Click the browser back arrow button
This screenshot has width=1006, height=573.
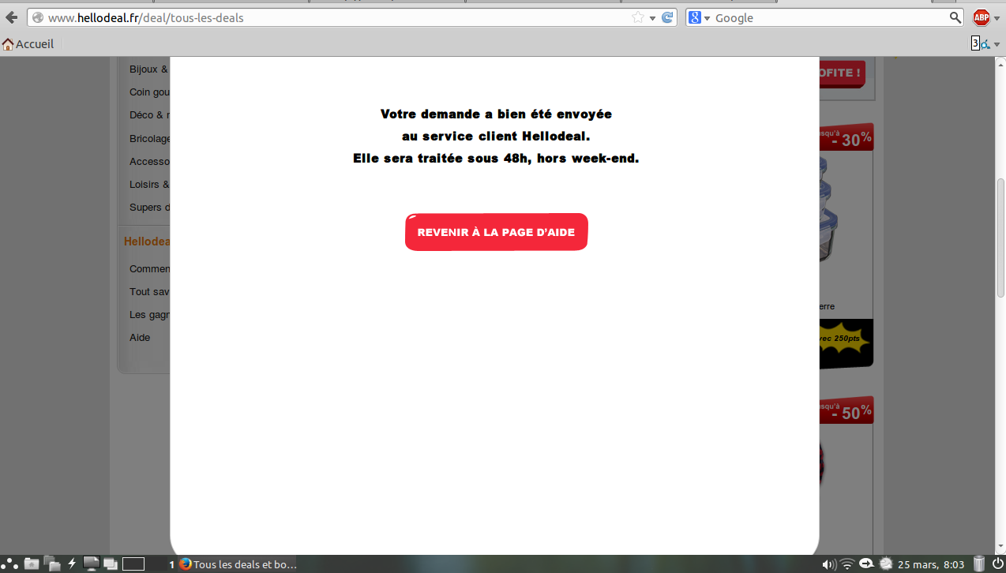pyautogui.click(x=11, y=17)
